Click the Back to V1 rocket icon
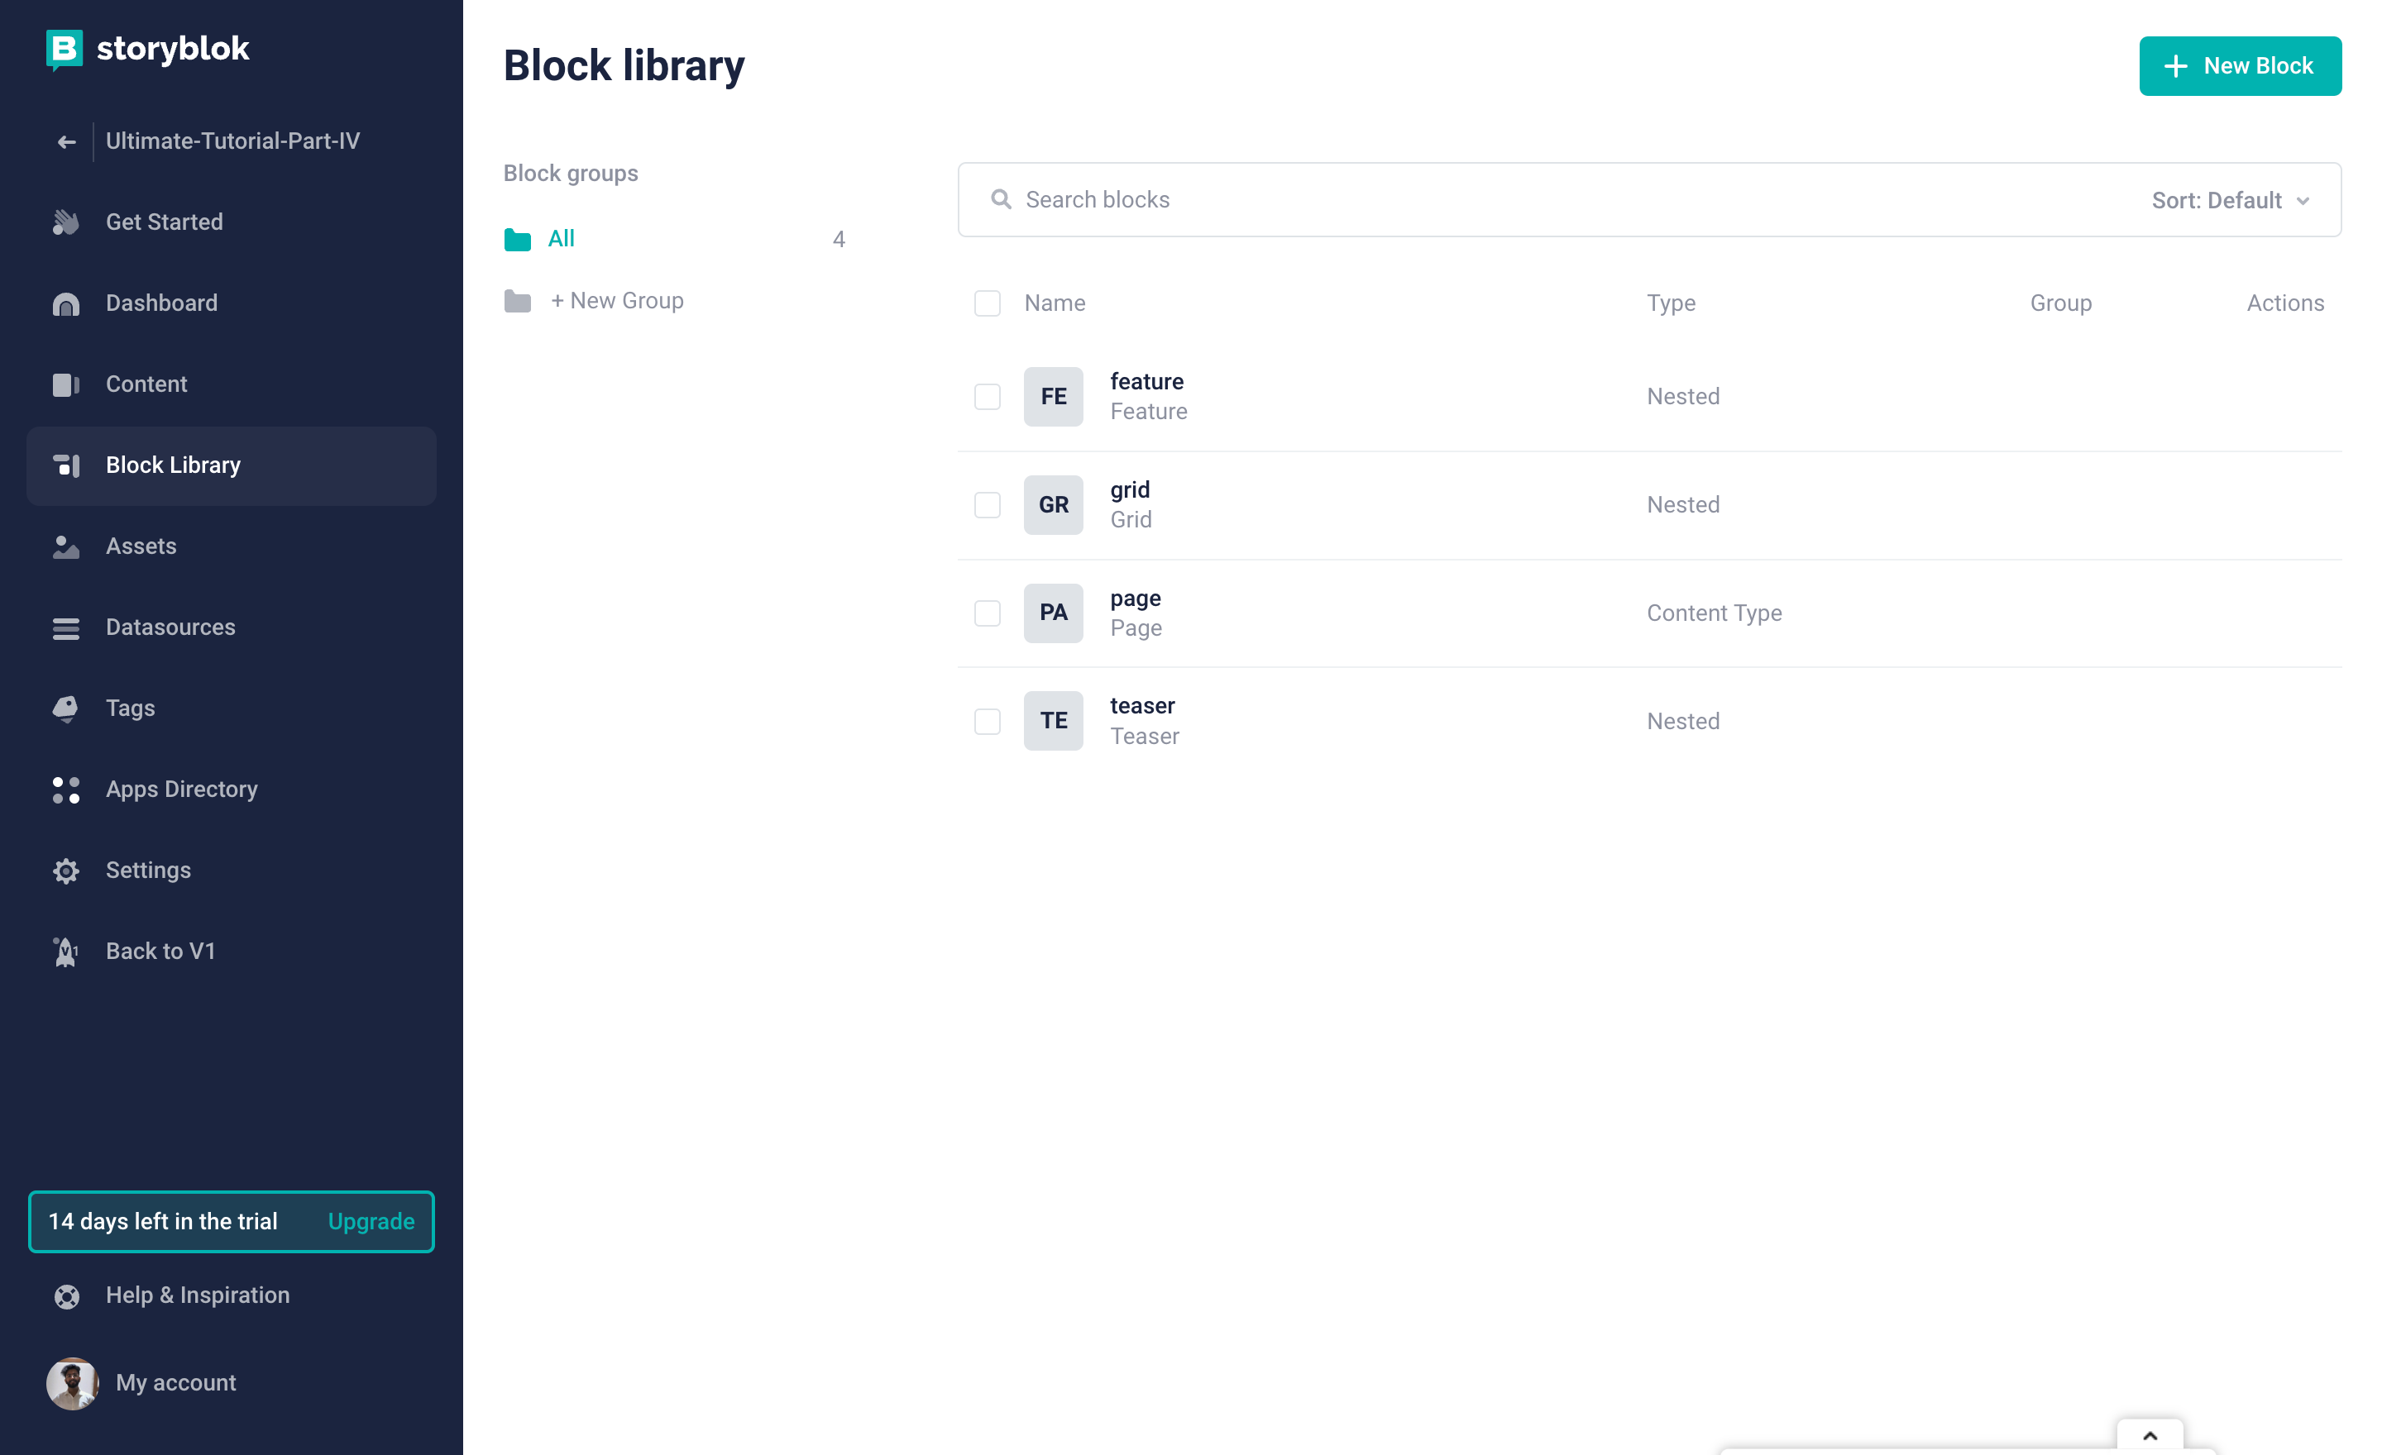The width and height of the screenshot is (2382, 1455). click(x=65, y=952)
